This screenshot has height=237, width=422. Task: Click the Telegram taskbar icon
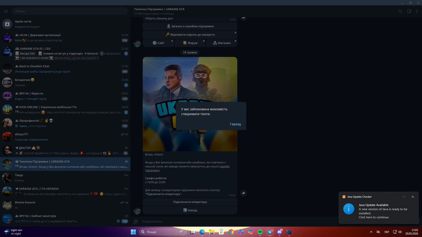point(270,232)
